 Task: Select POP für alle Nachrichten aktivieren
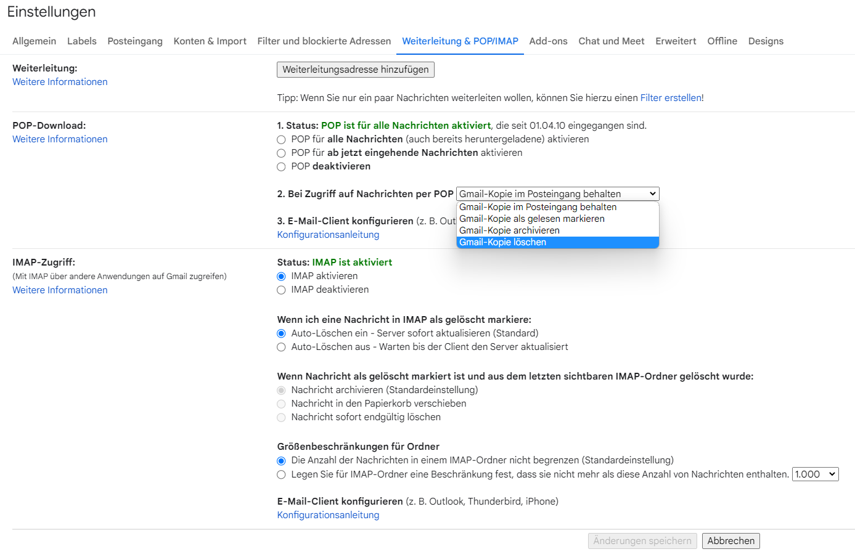click(x=281, y=140)
